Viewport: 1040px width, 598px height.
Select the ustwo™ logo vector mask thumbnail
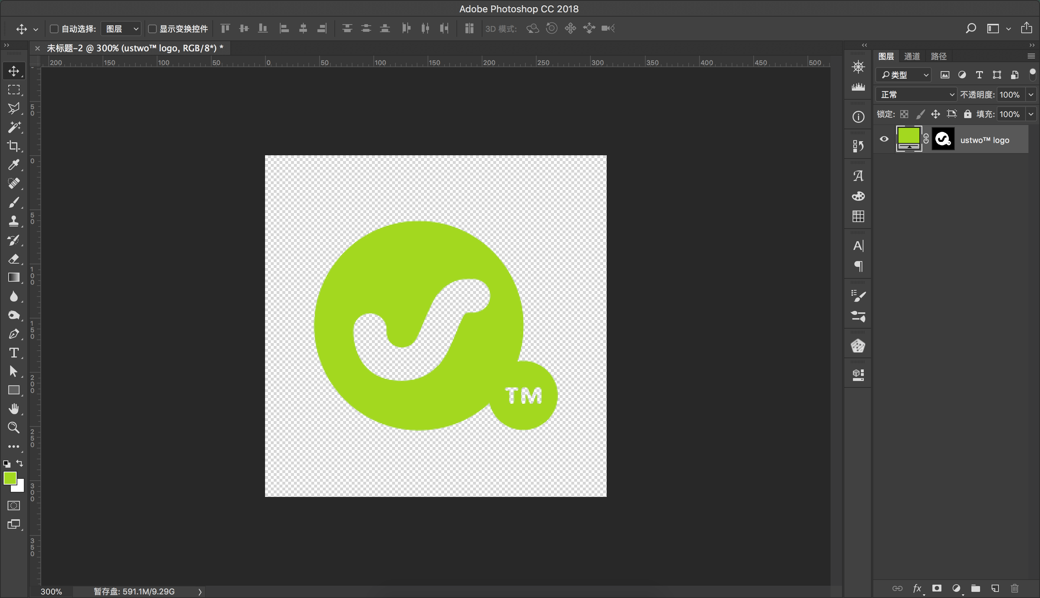pyautogui.click(x=943, y=139)
